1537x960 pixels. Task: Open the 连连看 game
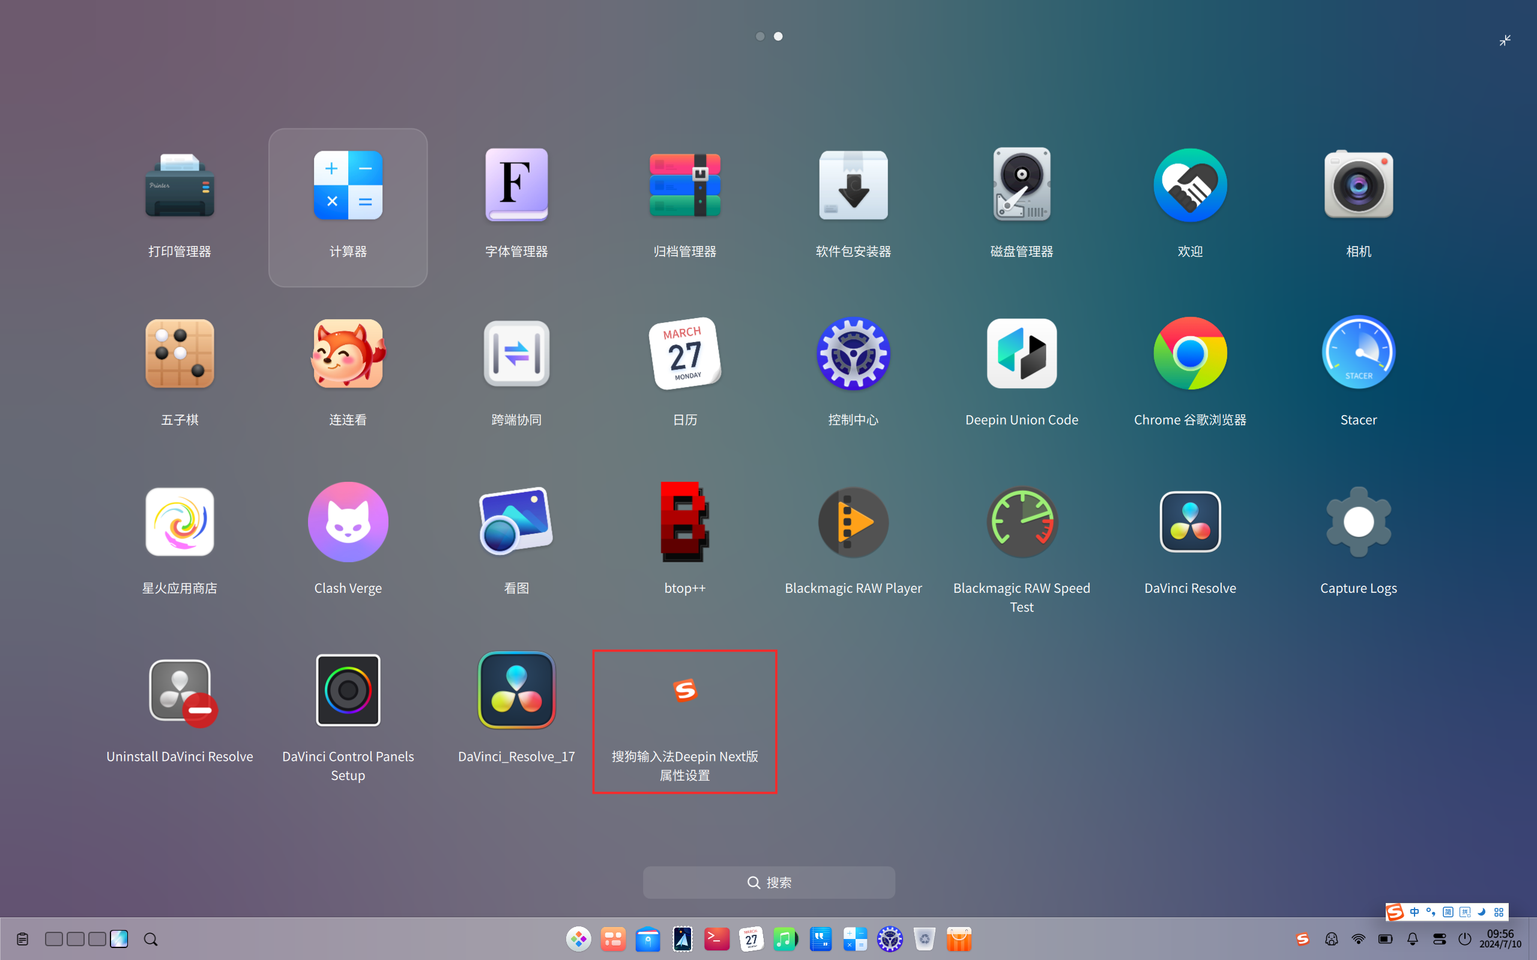[x=348, y=373]
